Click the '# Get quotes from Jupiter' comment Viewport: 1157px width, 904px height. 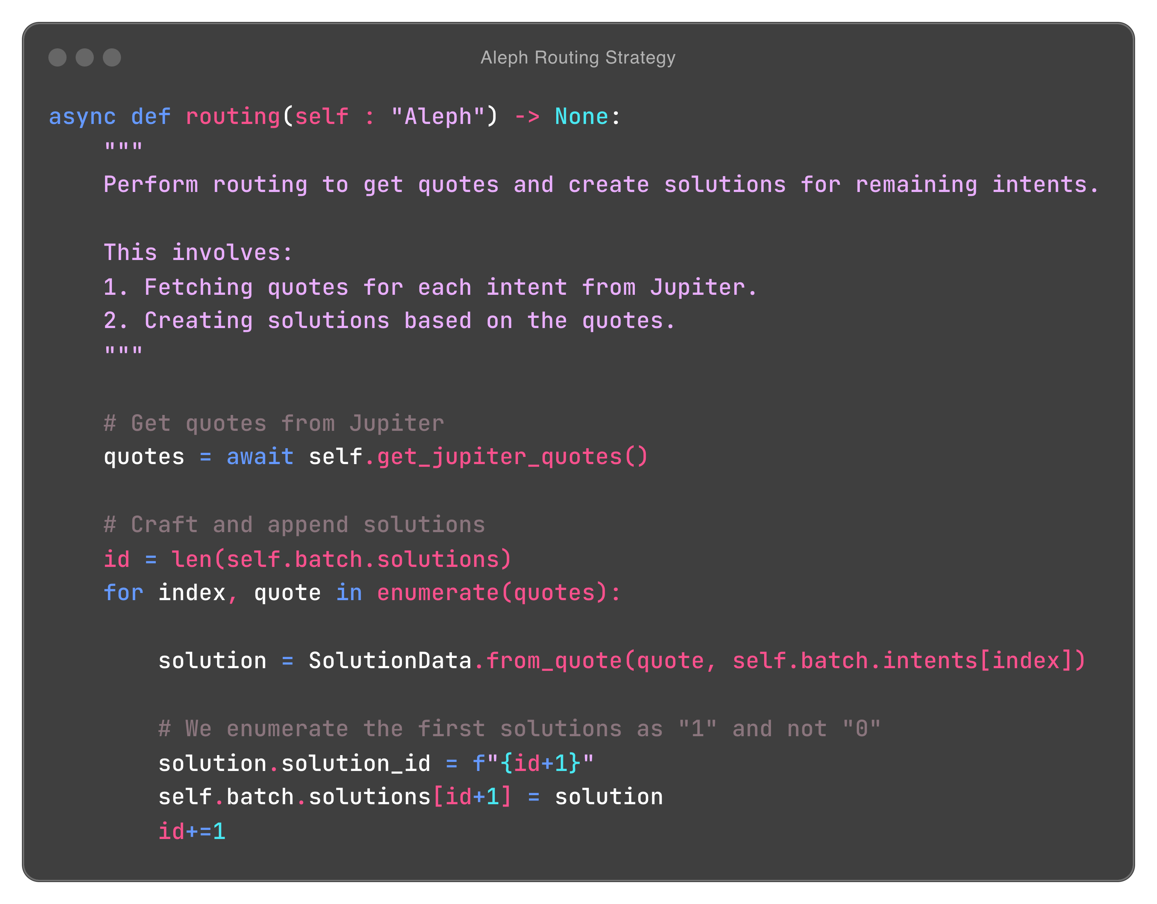[x=274, y=423]
